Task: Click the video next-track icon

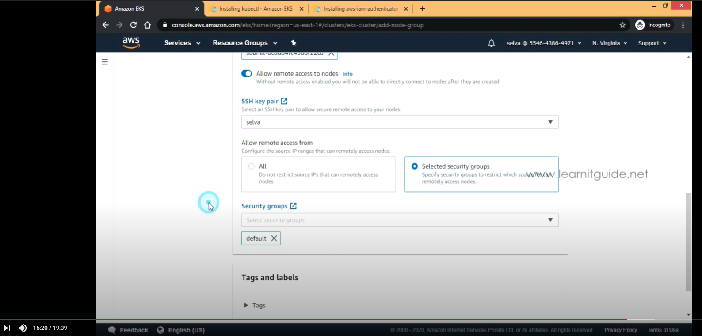Action: pyautogui.click(x=7, y=328)
